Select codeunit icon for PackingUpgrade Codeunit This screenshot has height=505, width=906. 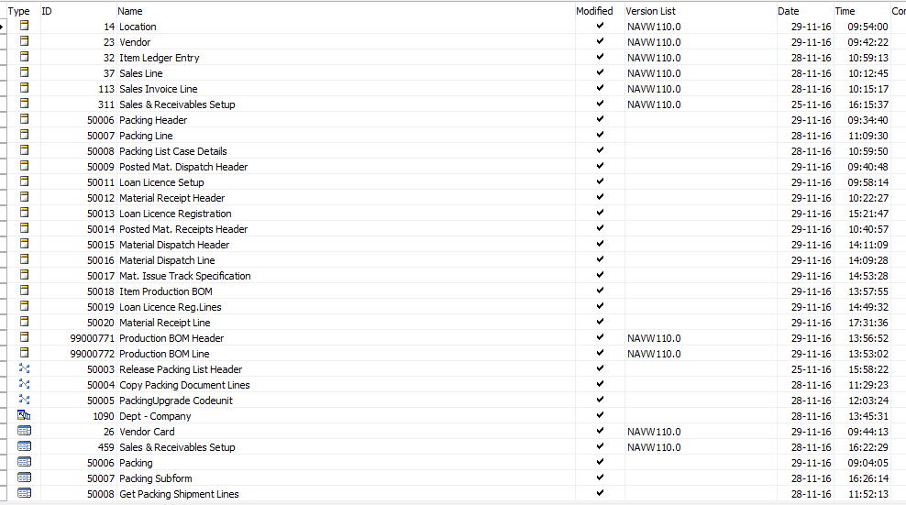coord(24,400)
